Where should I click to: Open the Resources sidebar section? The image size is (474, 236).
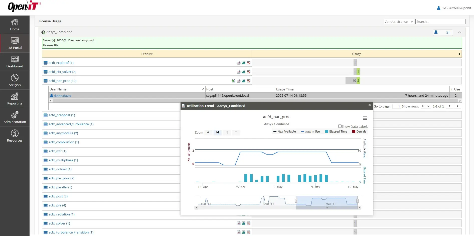(x=15, y=136)
